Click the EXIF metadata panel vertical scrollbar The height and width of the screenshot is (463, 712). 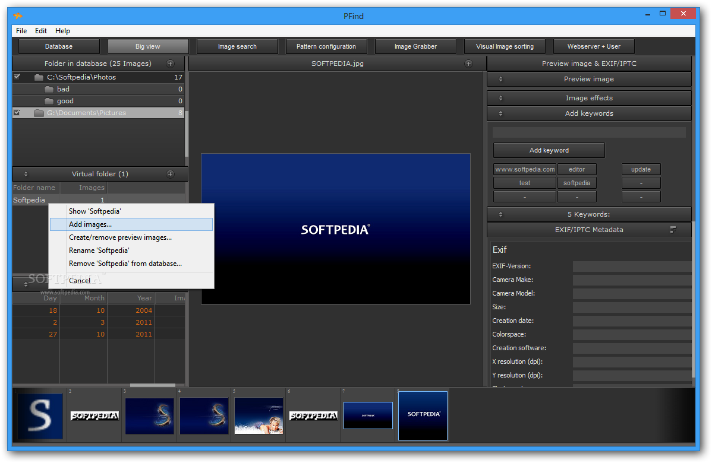pyautogui.click(x=693, y=299)
